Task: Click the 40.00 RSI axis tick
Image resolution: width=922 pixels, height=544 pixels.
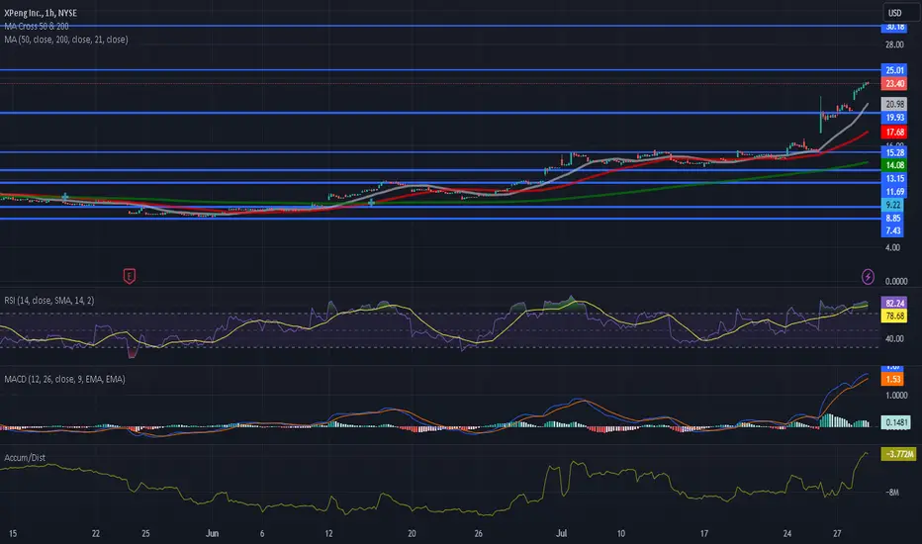Action: [894, 338]
